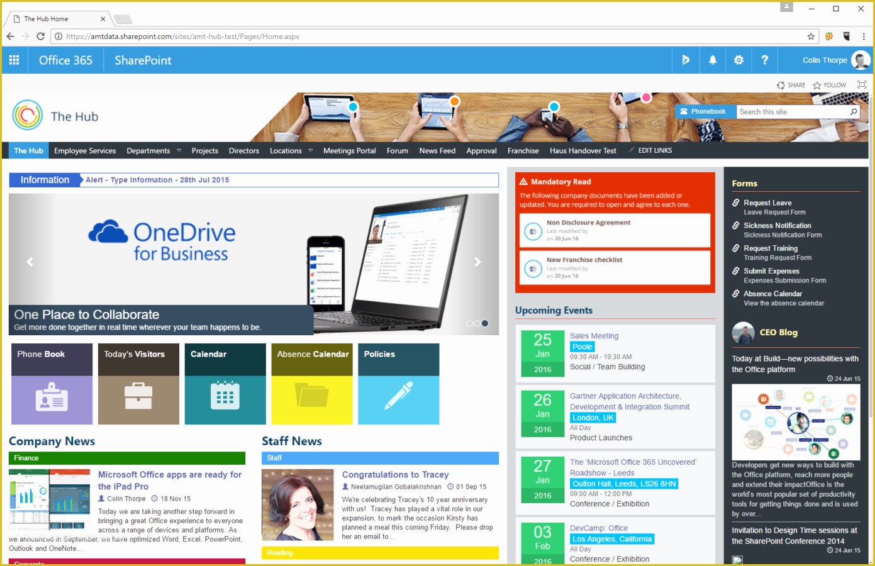Open the notifications bell icon
This screenshot has height=566, width=875.
(x=713, y=60)
